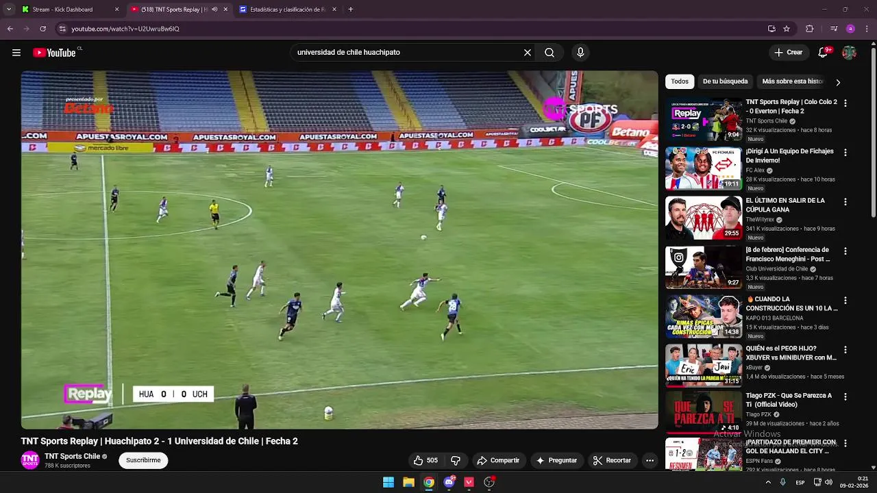Open the tab search dropdown arrow
This screenshot has height=493, width=877.
coord(9,10)
